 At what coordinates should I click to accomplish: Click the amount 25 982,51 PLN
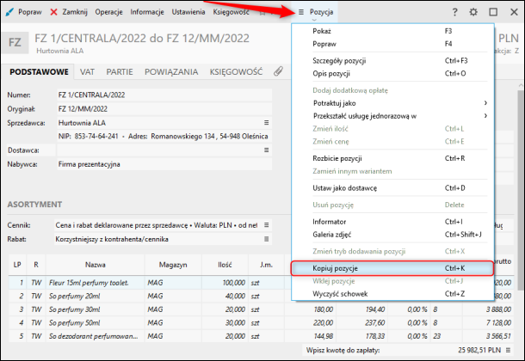click(479, 351)
